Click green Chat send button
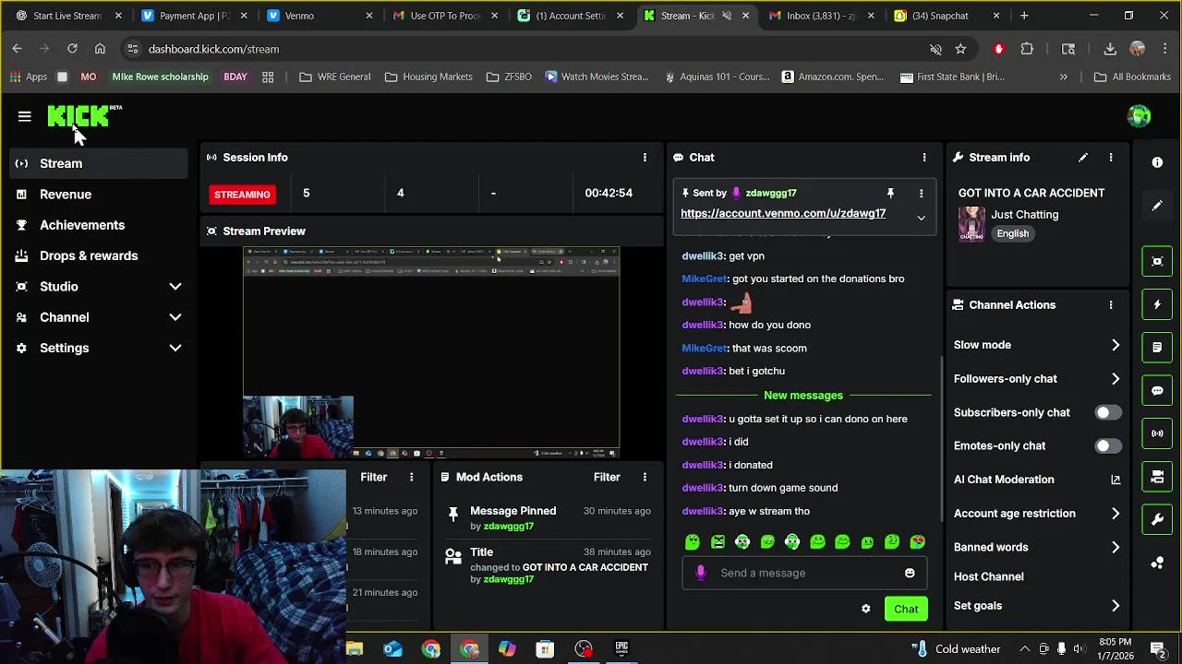 (906, 609)
